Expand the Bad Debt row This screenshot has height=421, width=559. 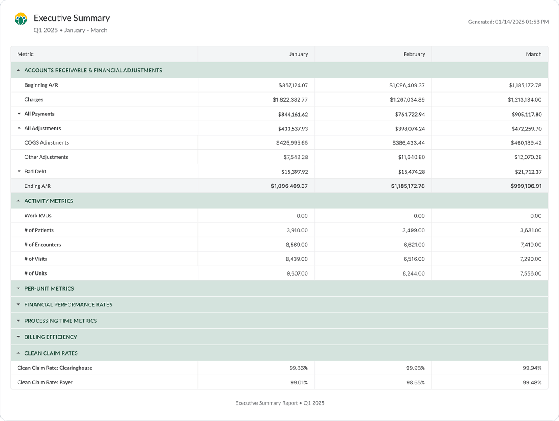[x=19, y=171]
